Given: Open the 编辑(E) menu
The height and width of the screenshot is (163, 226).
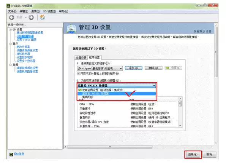Looking at the screenshot, I should click(x=24, y=11).
